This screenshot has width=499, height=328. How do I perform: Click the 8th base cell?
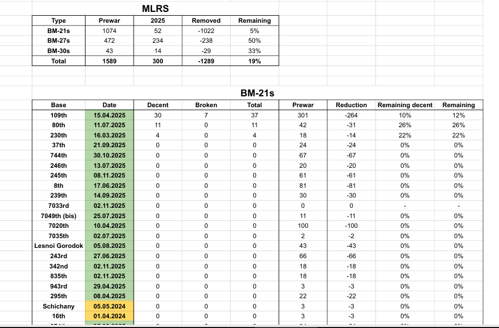(58, 186)
